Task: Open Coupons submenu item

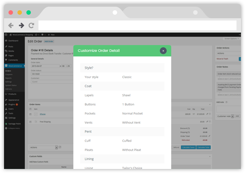Action: (x=9, y=74)
